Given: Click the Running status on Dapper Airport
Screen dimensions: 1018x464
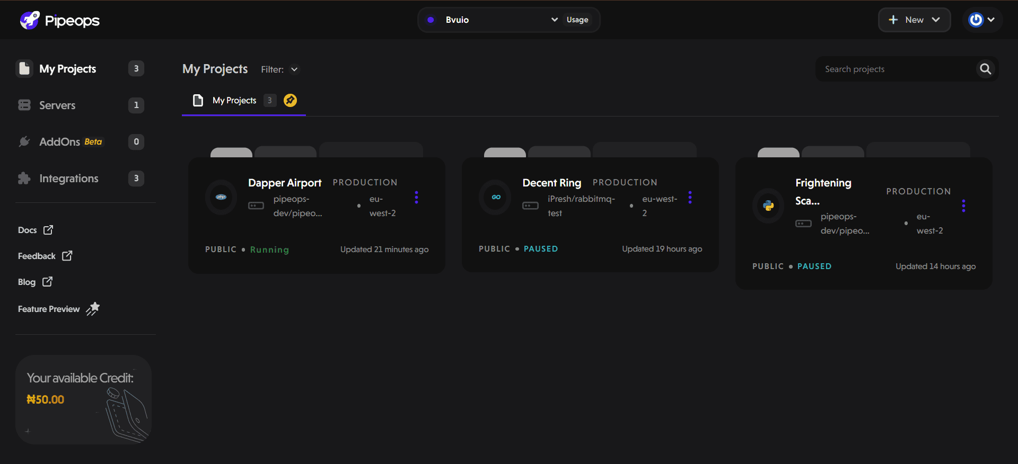Looking at the screenshot, I should click(269, 249).
